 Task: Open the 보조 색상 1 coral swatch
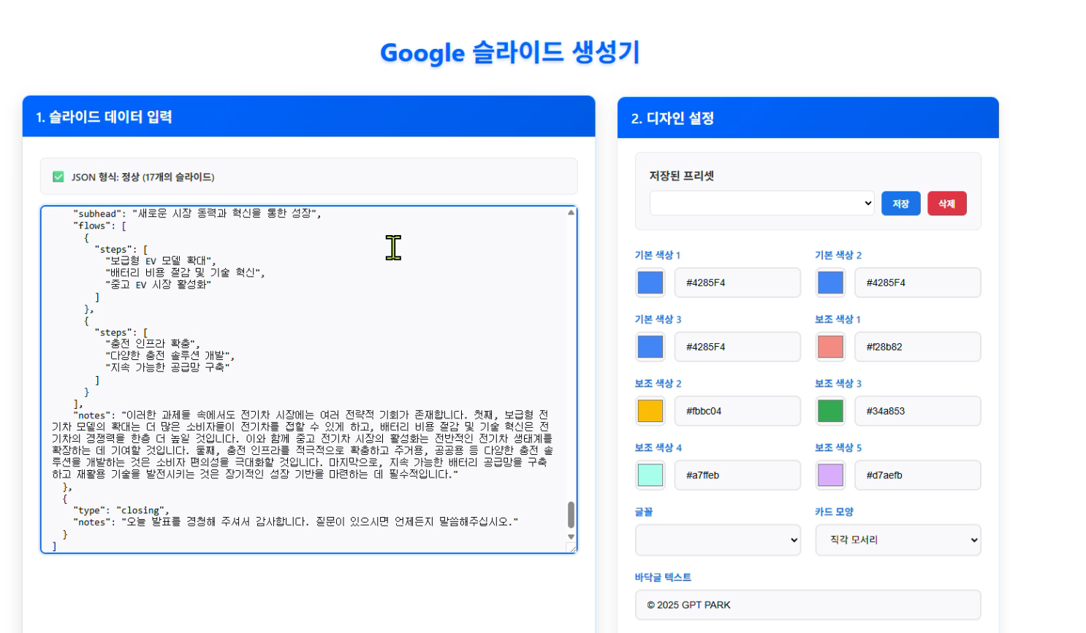830,347
